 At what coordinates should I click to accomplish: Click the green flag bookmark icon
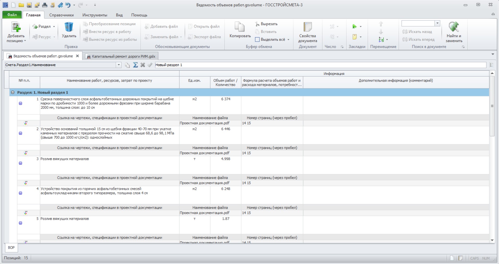pos(354,27)
